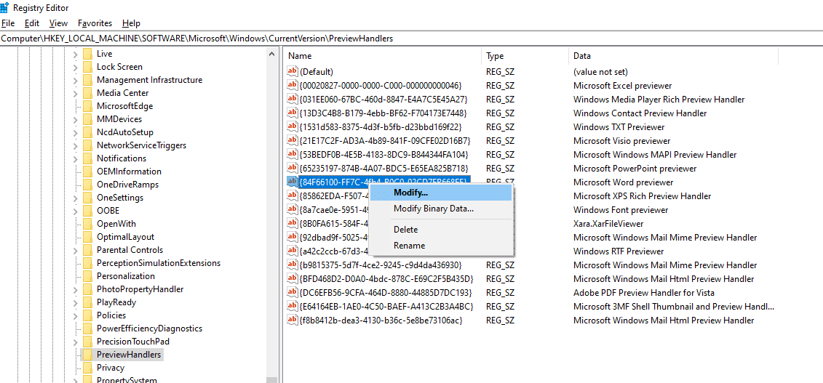823x383 pixels.
Task: Select the PowerEfficiencyDiagnostics key
Action: [150, 328]
